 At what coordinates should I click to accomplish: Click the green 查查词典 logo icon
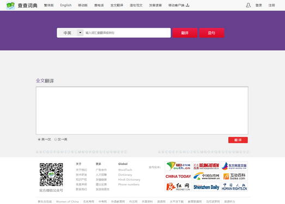click(x=10, y=5)
